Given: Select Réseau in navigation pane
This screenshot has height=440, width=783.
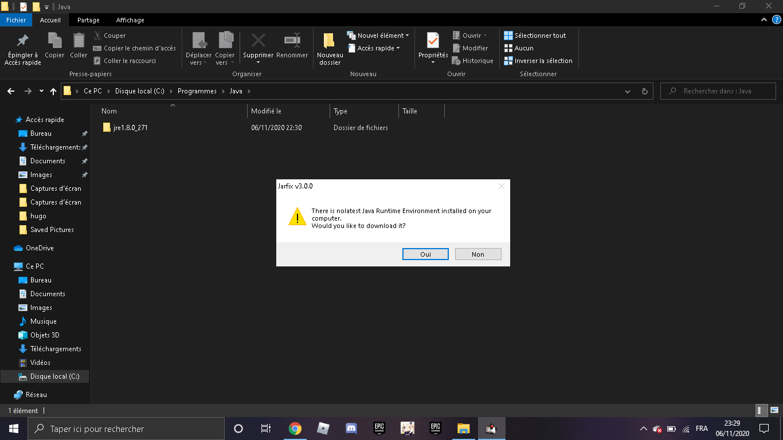Looking at the screenshot, I should 36,395.
